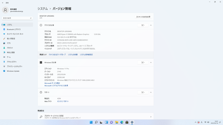The width and height of the screenshot is (223, 125).
Task: Open ネットワークとインターネット settings
Action: pos(17,34)
